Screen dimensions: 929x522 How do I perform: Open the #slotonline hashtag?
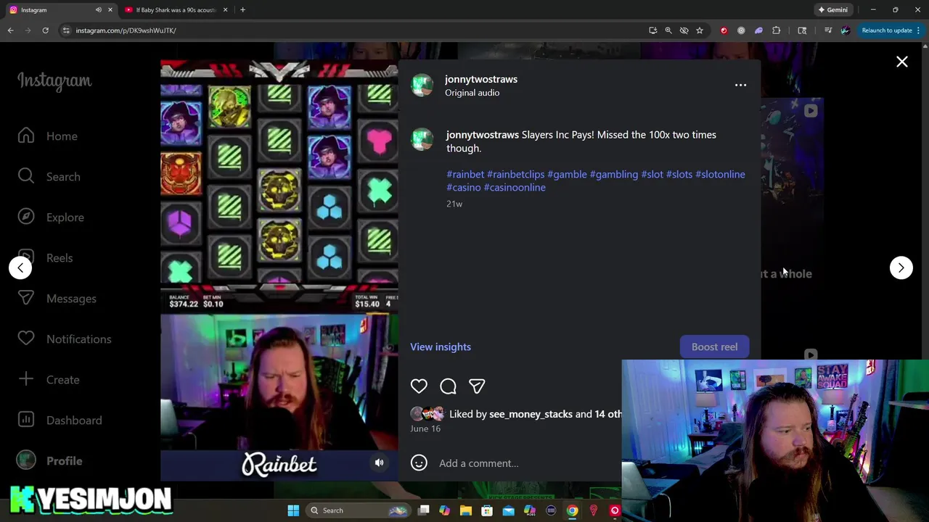720,174
